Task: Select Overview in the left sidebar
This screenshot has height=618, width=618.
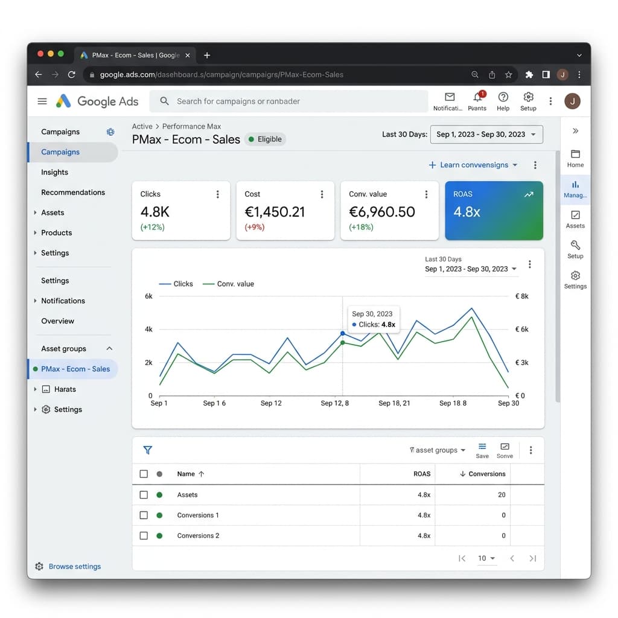Action: click(57, 321)
